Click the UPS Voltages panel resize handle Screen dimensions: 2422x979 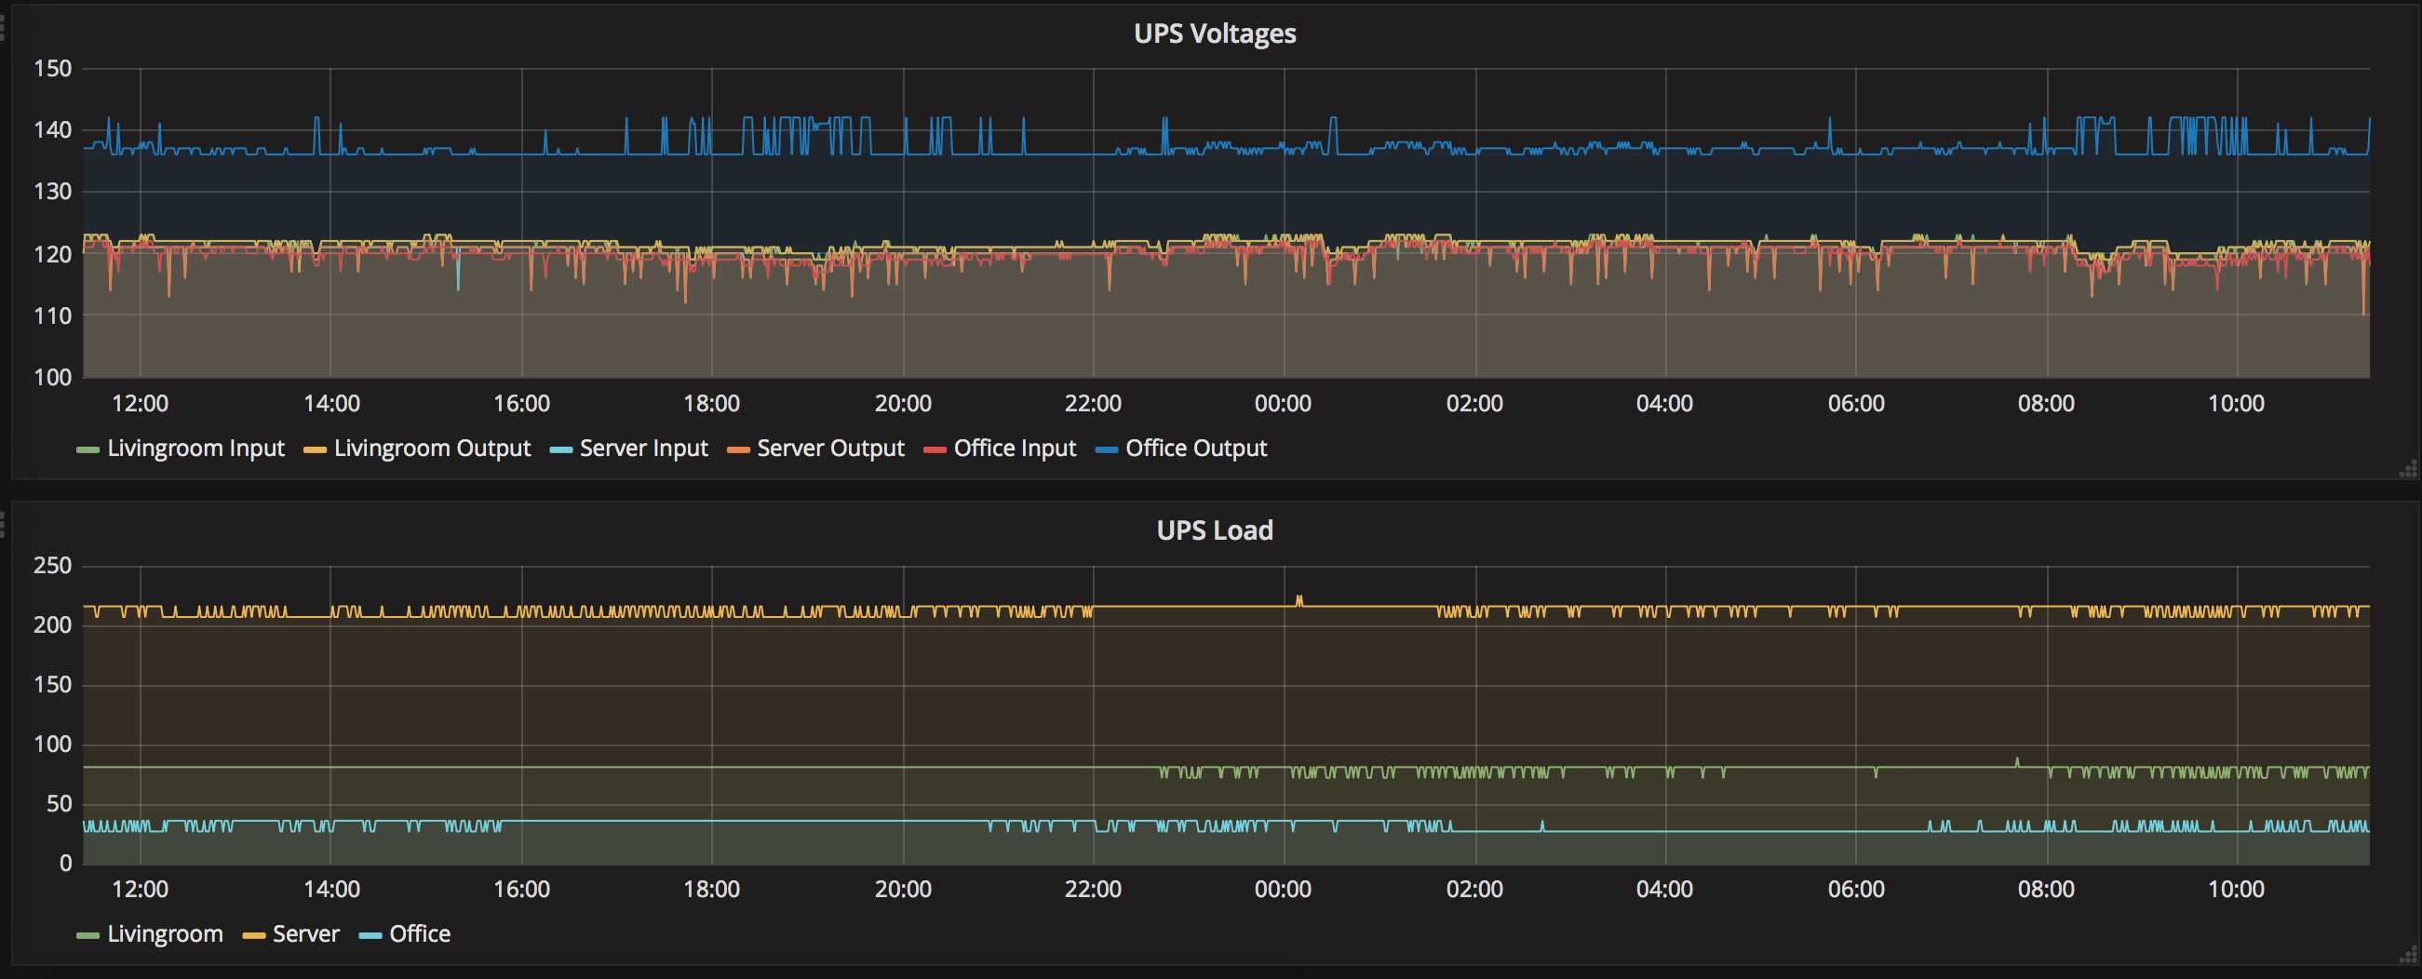pos(2408,469)
